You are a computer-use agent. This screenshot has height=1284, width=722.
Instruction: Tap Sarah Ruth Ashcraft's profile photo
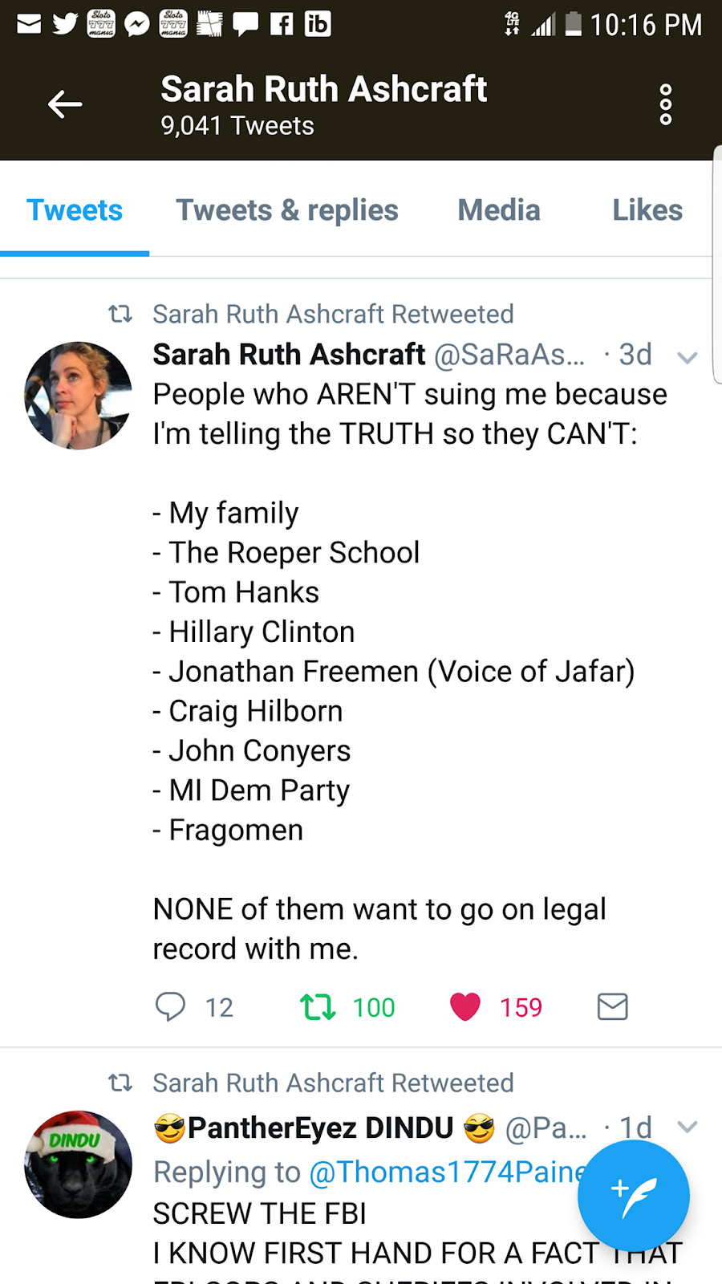click(78, 396)
